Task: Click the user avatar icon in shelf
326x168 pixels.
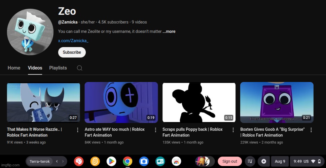Action: pyautogui.click(x=205, y=161)
